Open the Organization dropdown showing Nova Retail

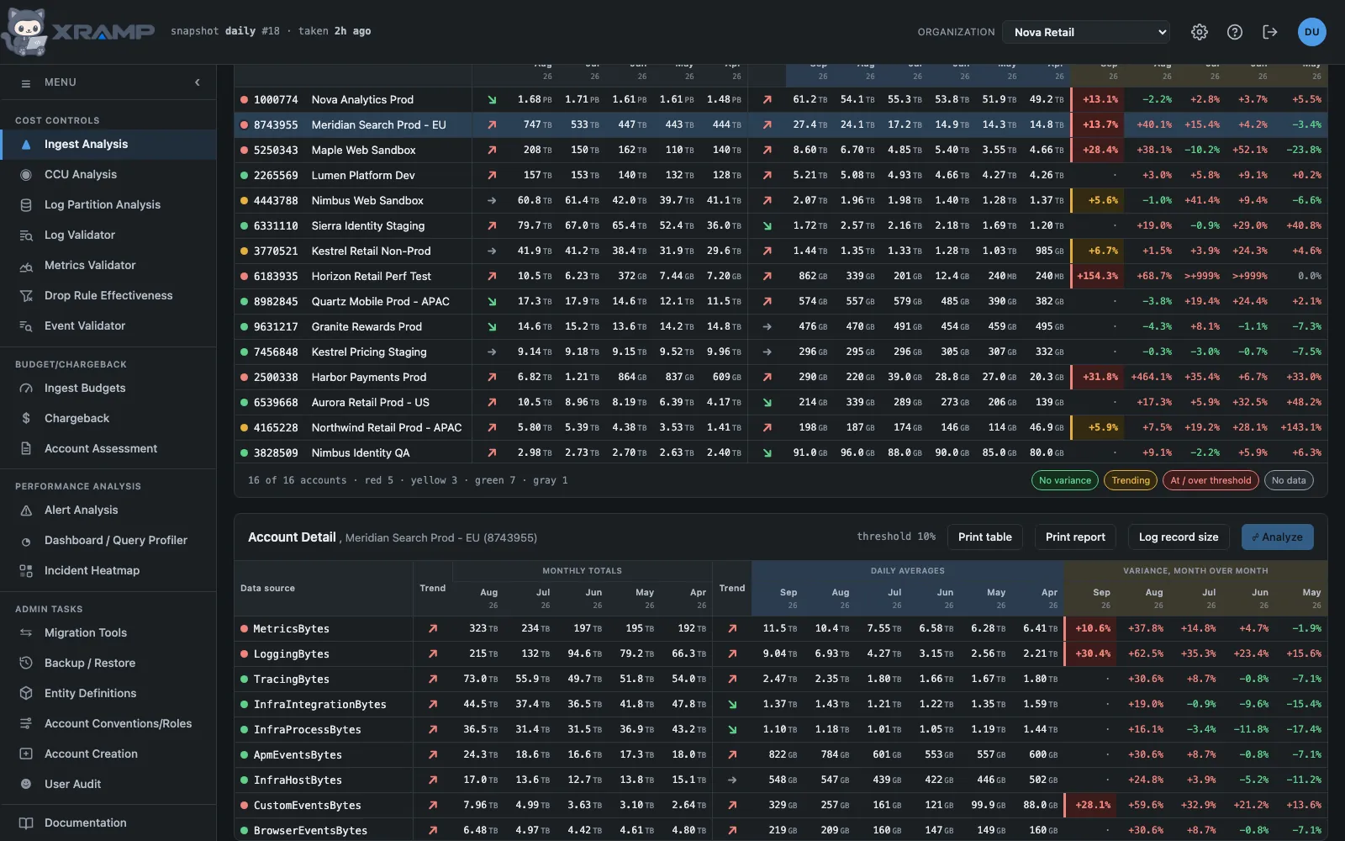point(1087,32)
